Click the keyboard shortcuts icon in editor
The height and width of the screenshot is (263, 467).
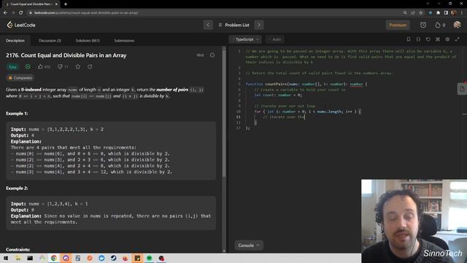click(438, 39)
